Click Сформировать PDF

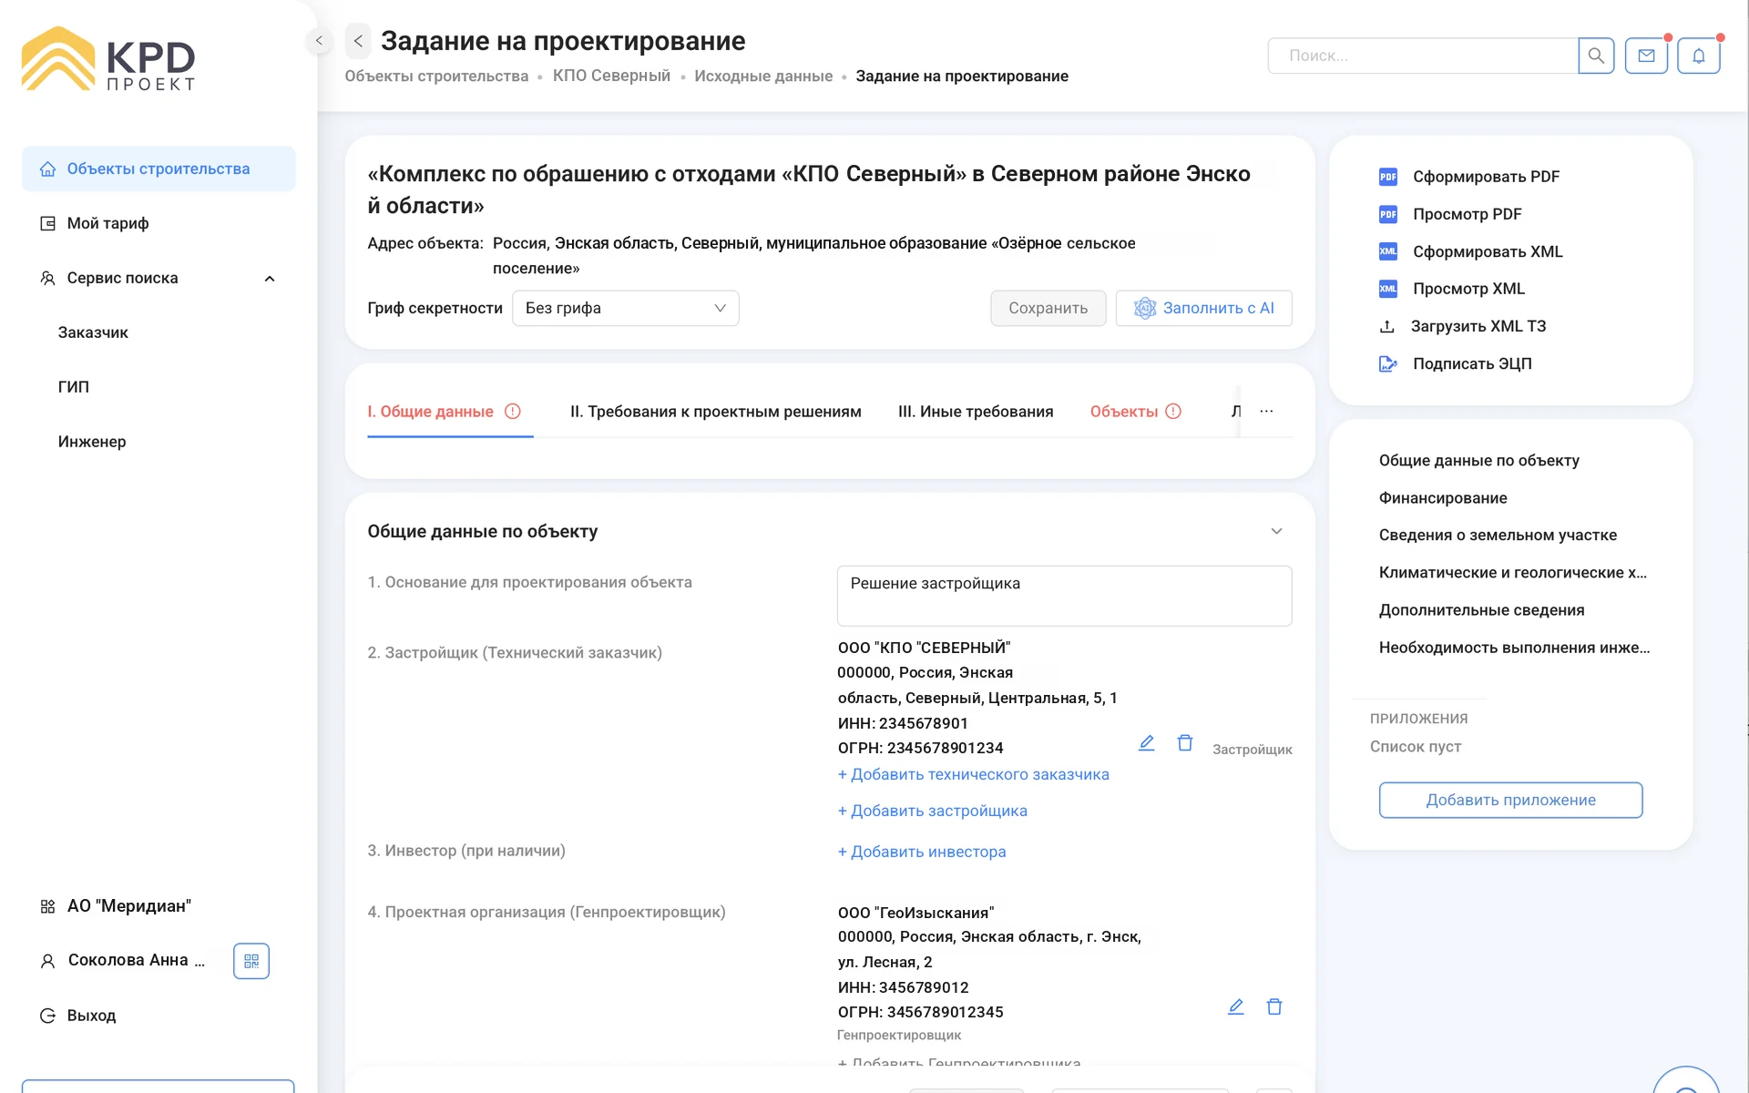[1469, 177]
